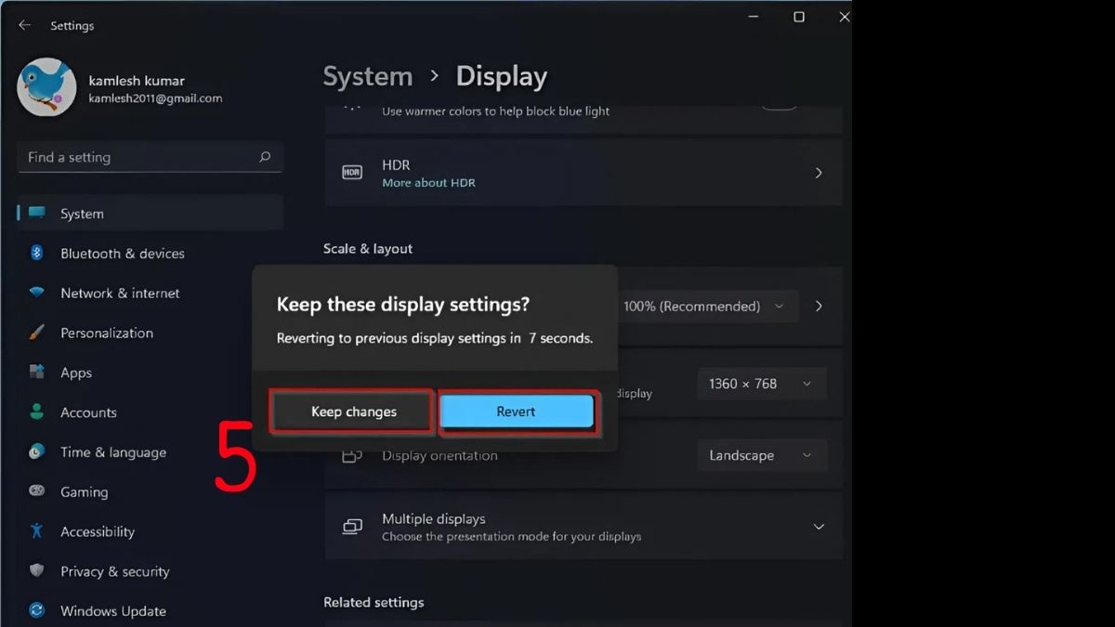1115x627 pixels.
Task: Select Apps in the sidebar
Action: pos(151,372)
